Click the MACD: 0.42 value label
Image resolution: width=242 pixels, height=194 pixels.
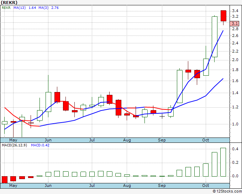[40, 145]
